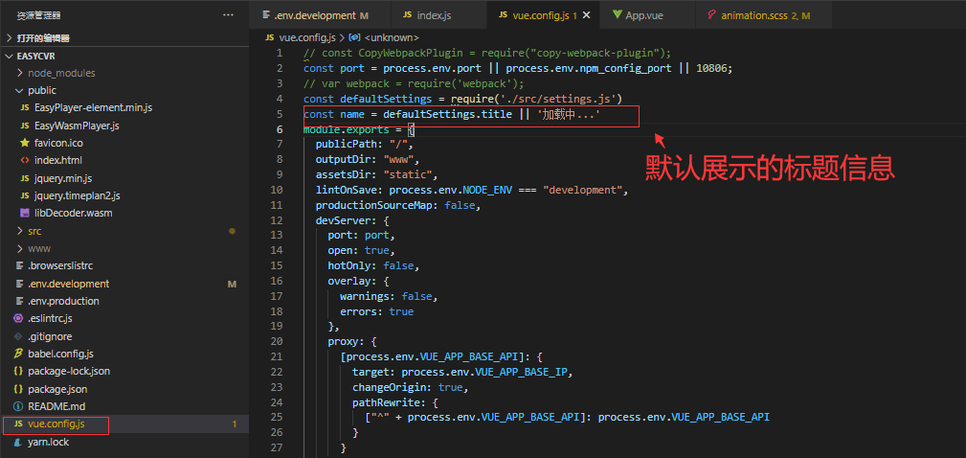Click the README.md info icon
The width and height of the screenshot is (966, 458).
(x=18, y=407)
